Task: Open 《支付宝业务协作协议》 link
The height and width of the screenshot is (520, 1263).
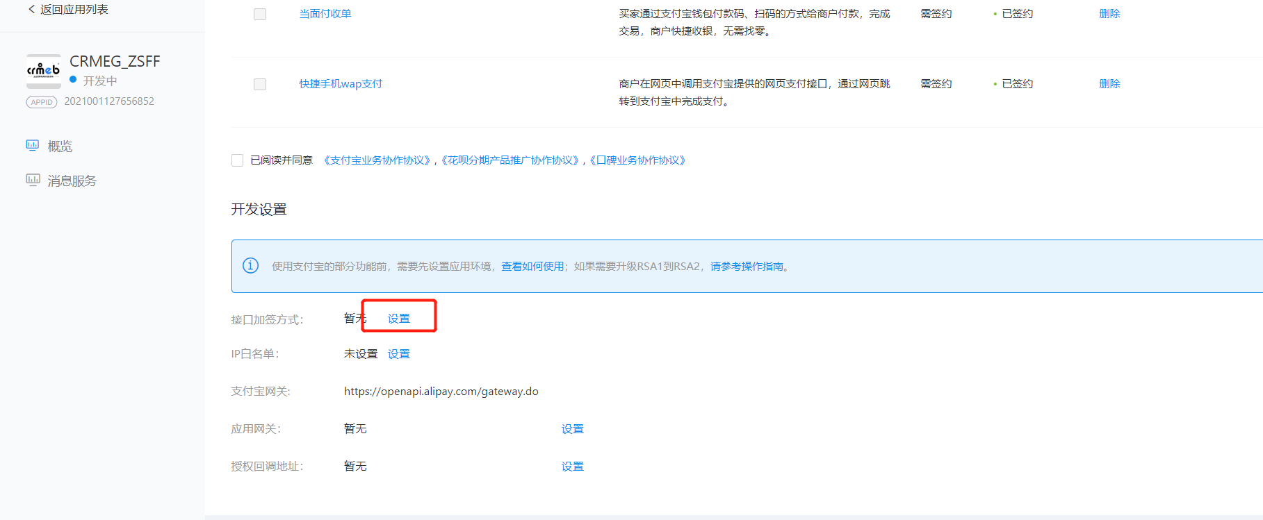Action: point(377,160)
